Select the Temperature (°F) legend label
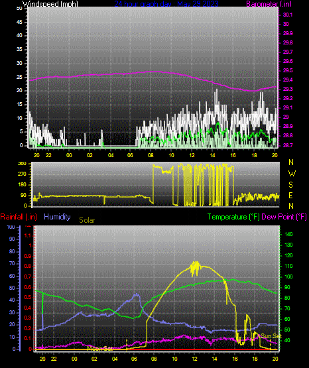 (233, 217)
